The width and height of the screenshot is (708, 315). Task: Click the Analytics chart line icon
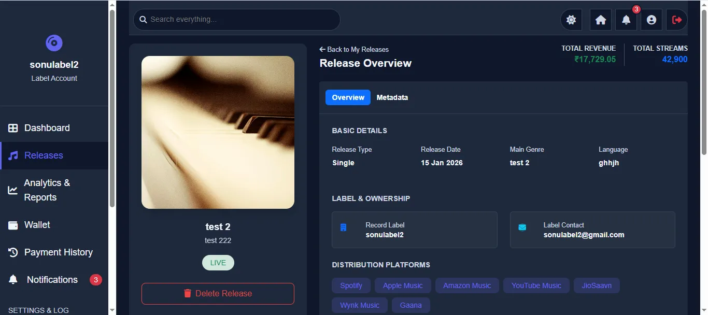pyautogui.click(x=13, y=190)
